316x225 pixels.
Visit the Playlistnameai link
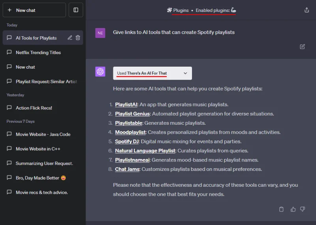tap(132, 160)
